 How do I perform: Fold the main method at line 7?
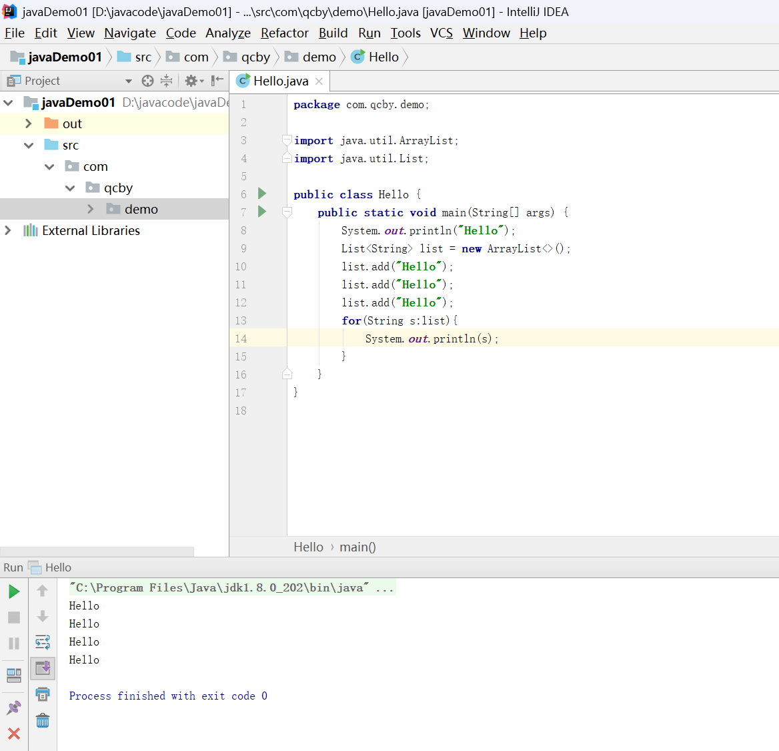coord(287,212)
